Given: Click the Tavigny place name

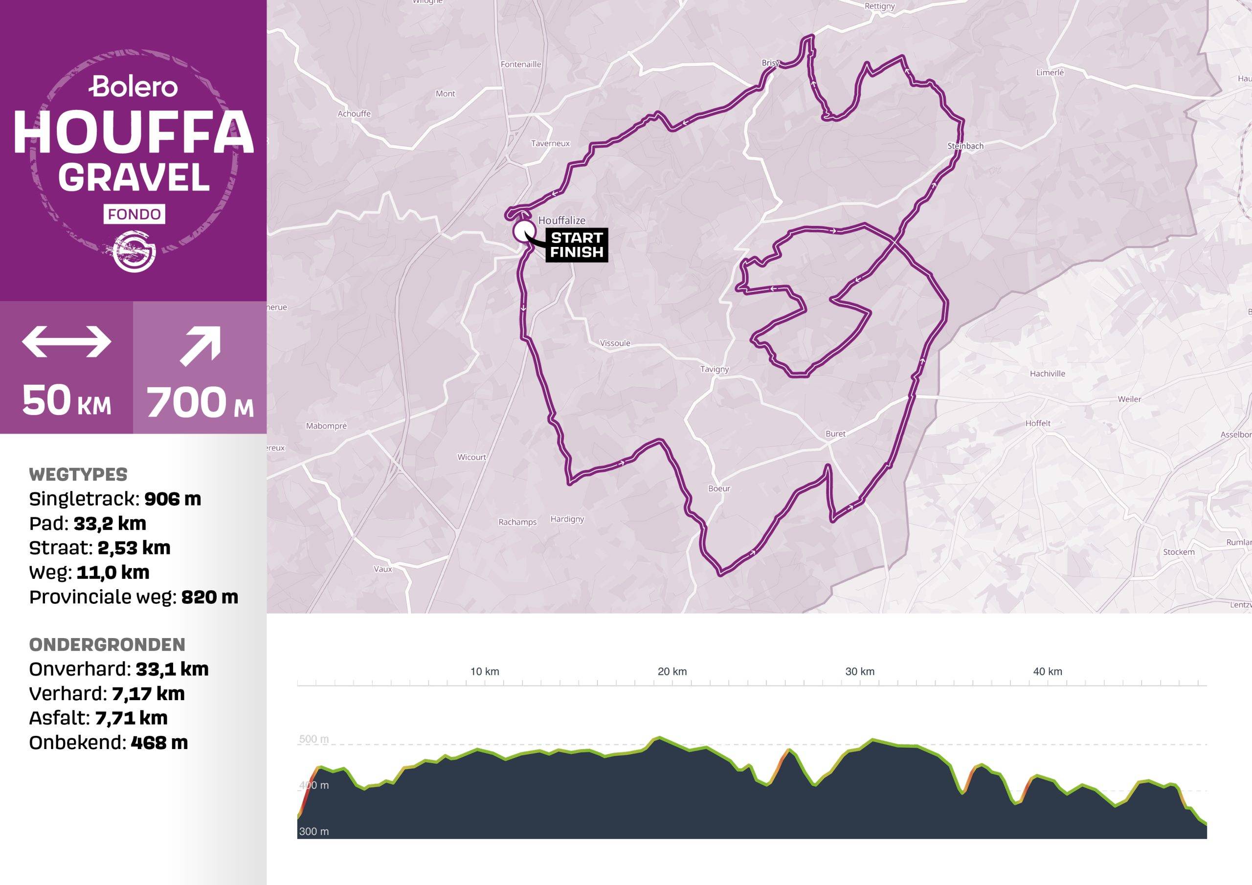Looking at the screenshot, I should click(x=715, y=369).
